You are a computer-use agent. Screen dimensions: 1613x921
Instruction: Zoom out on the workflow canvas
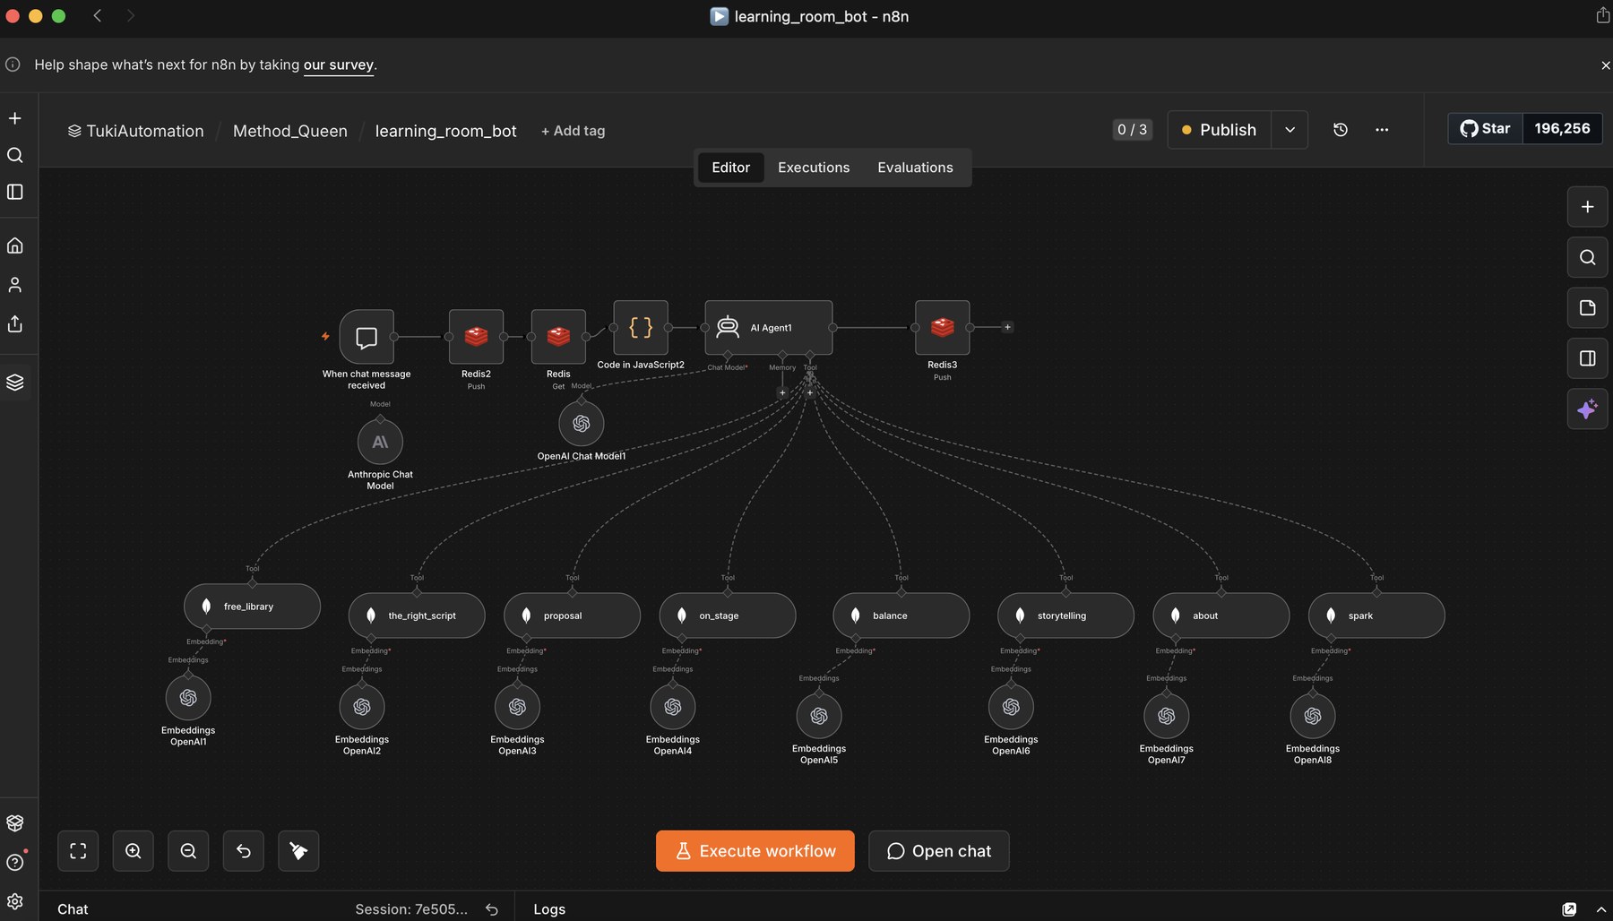pyautogui.click(x=188, y=851)
